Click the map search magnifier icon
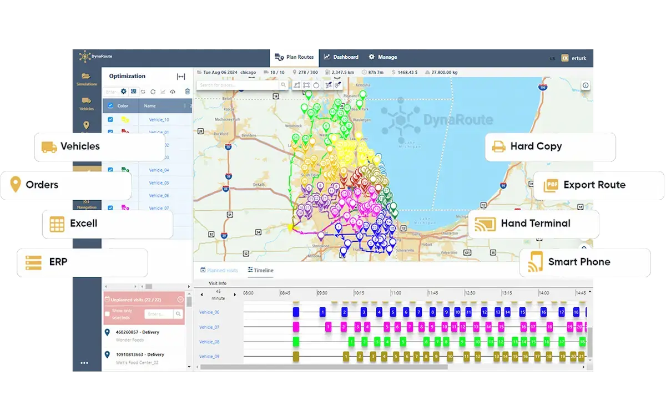The image size is (666, 411). [283, 85]
